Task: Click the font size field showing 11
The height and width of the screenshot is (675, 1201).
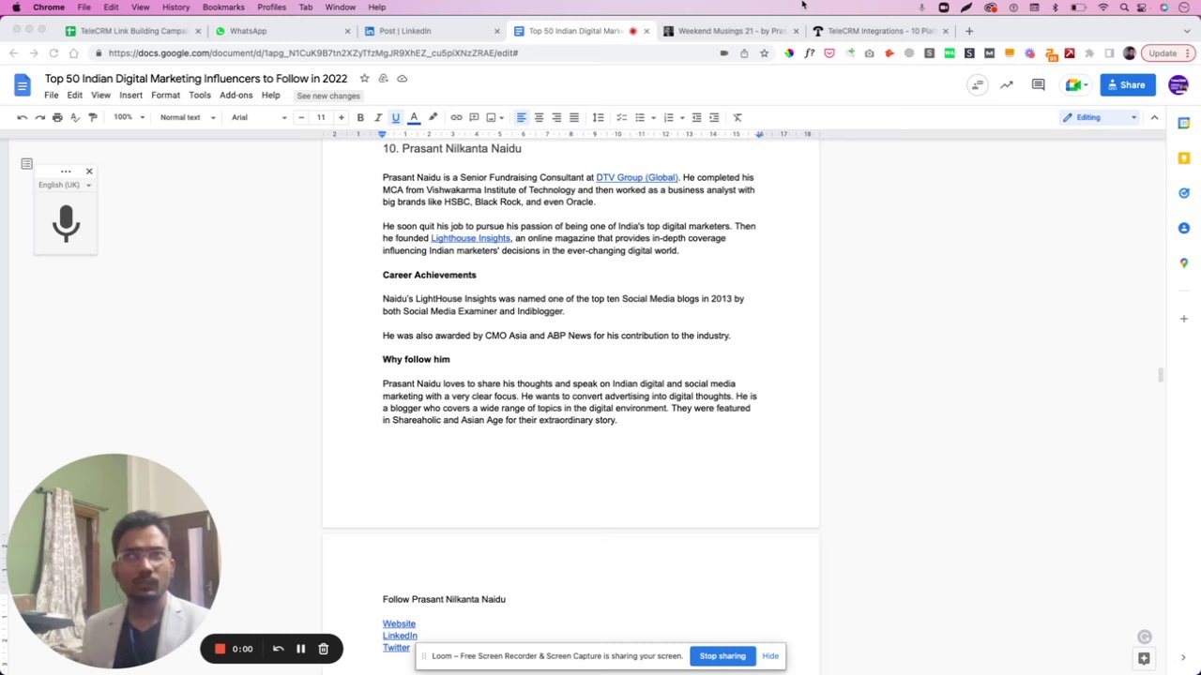Action: tap(321, 117)
